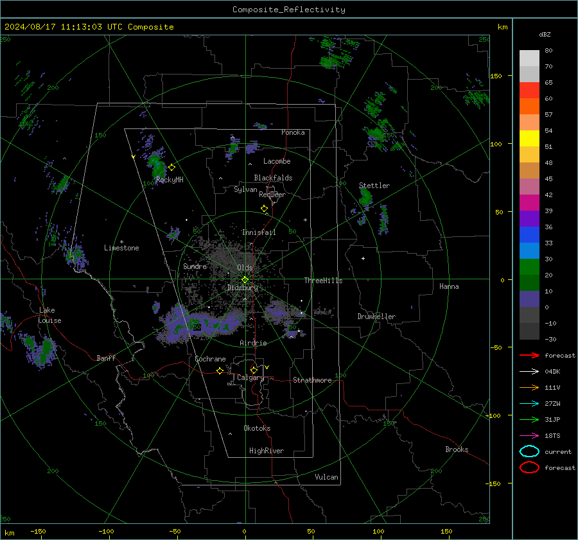The image size is (578, 540).
Task: Click the purple echo blob southwest of Lake Louise
Action: [40, 350]
